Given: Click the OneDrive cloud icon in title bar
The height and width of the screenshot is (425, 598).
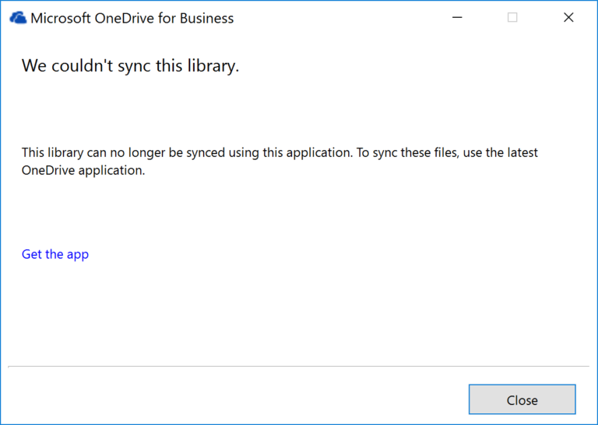Looking at the screenshot, I should 18,18.
